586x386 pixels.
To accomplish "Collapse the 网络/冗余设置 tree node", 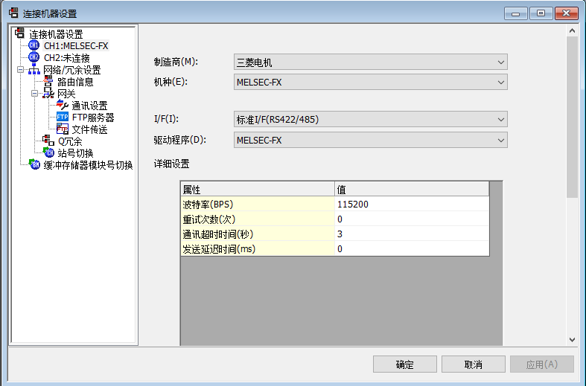I will click(x=20, y=70).
